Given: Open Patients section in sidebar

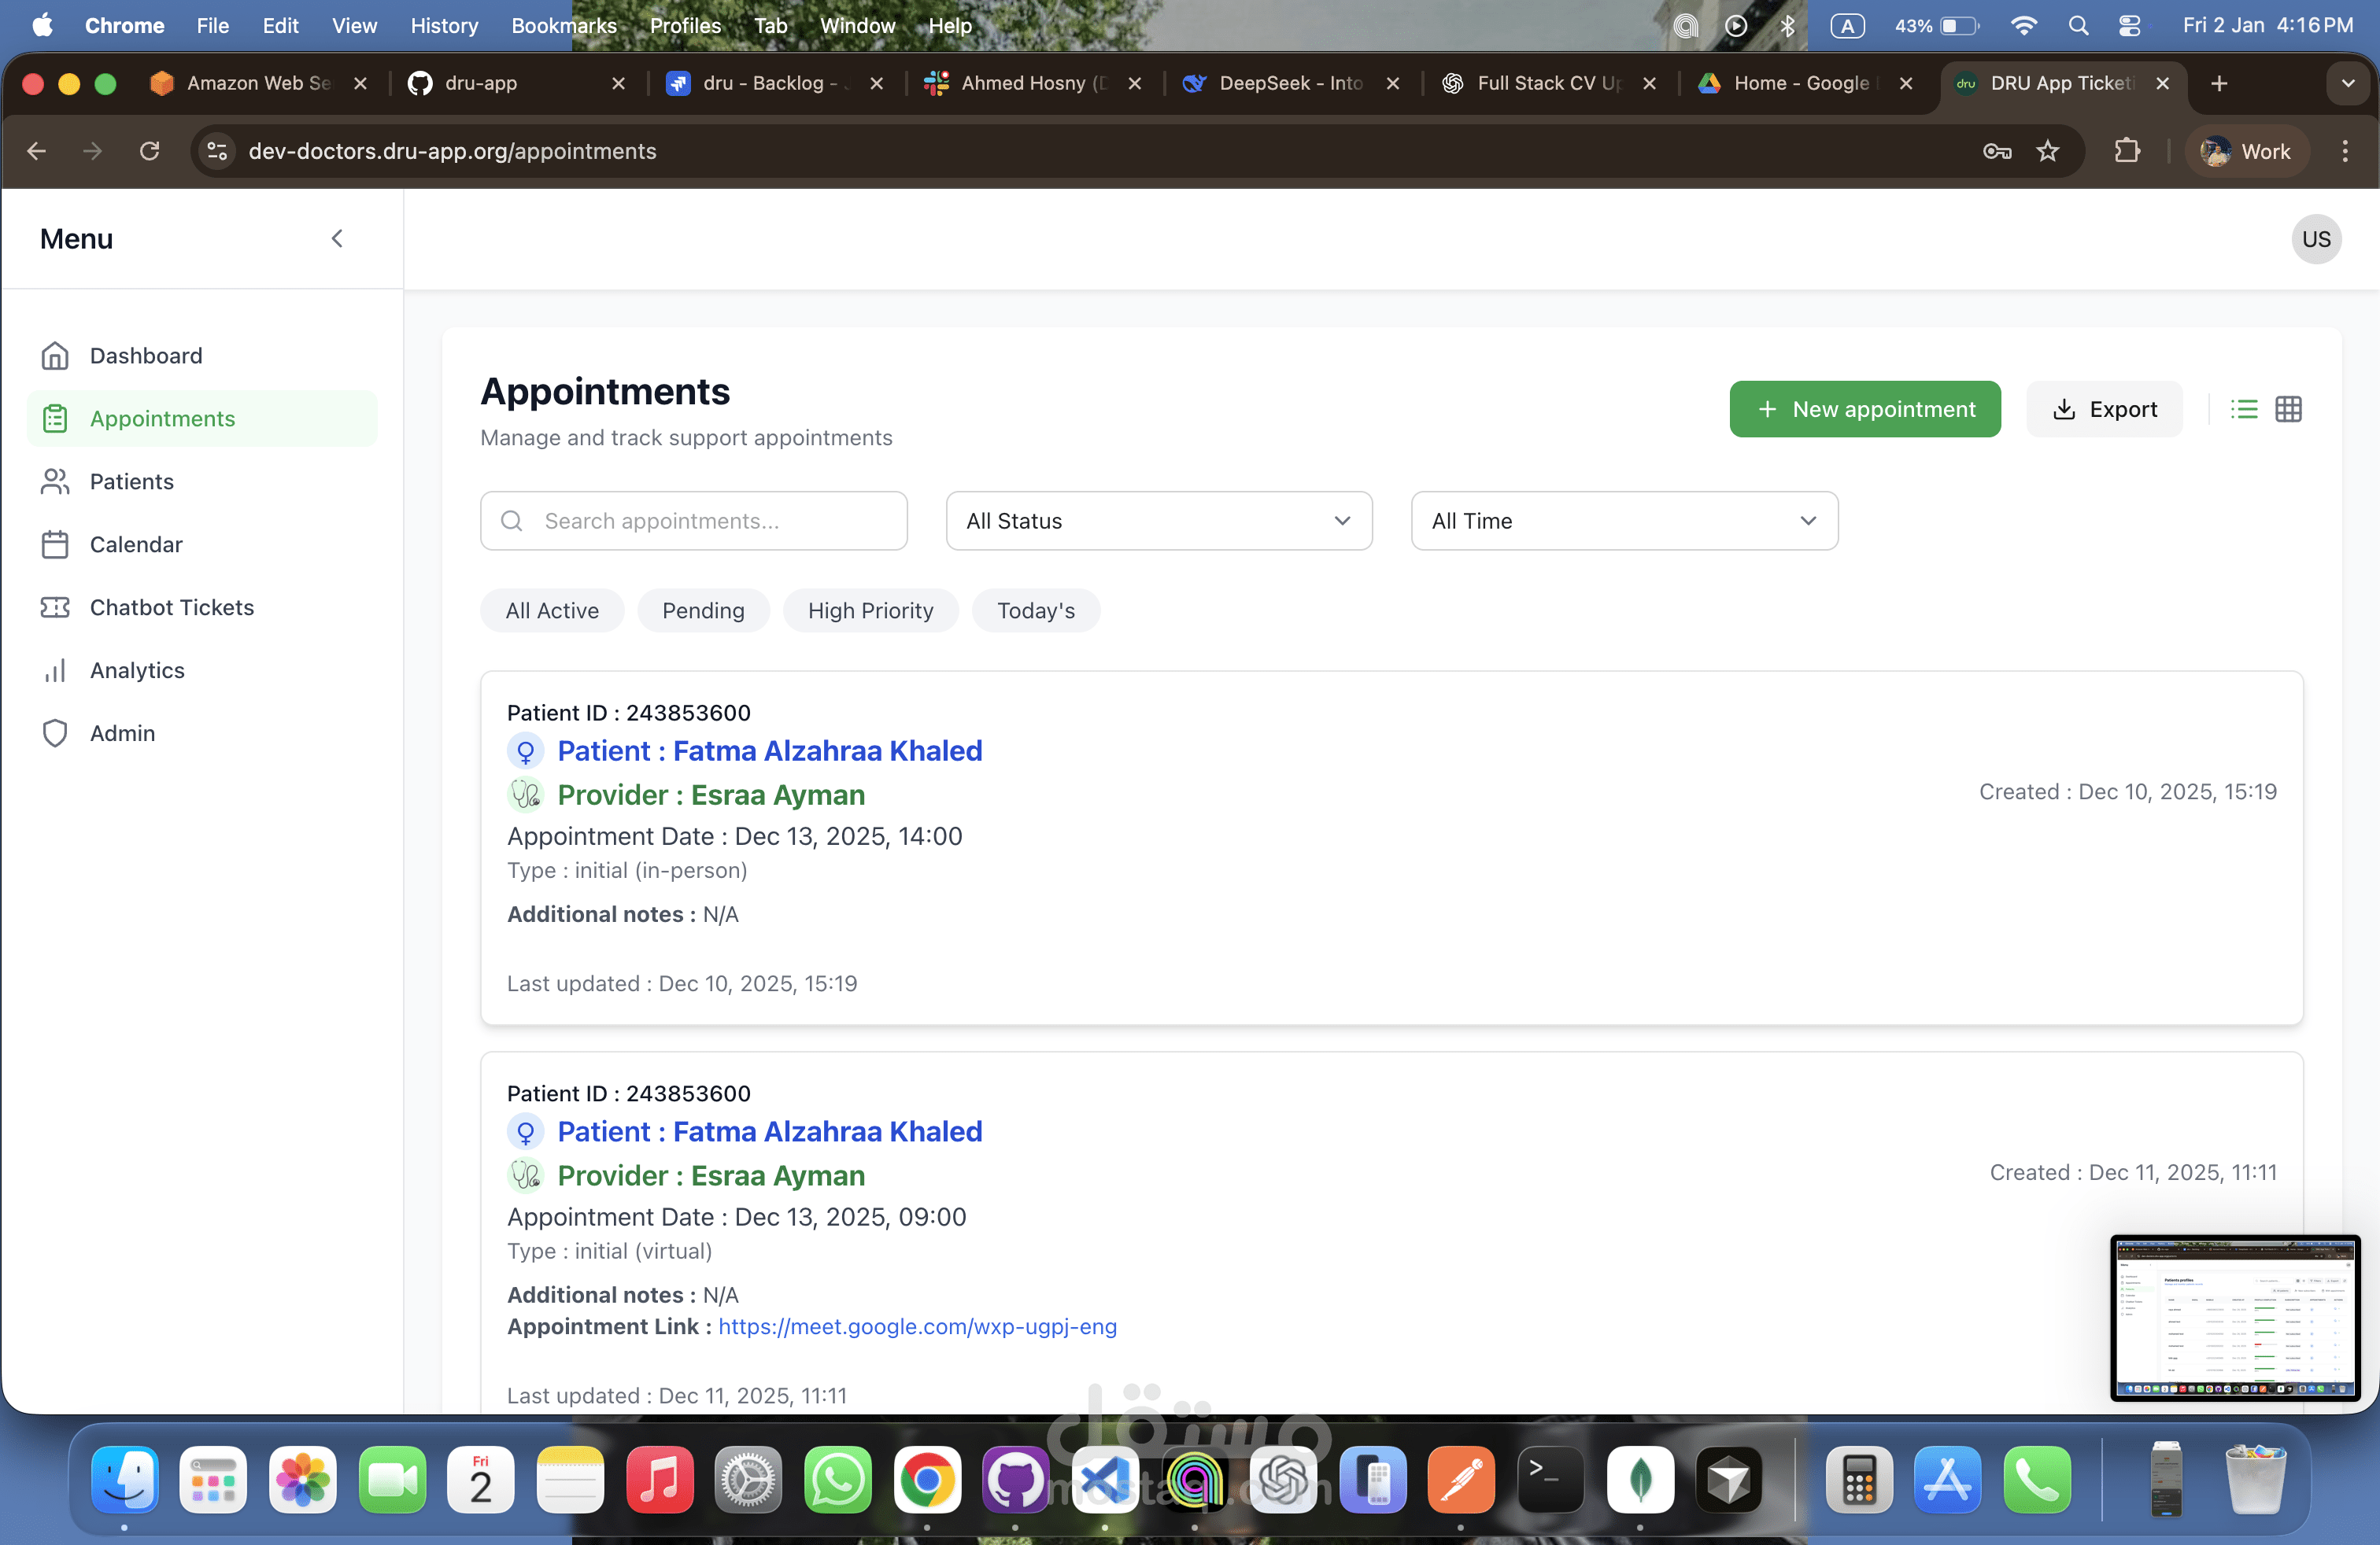Looking at the screenshot, I should click(x=131, y=481).
